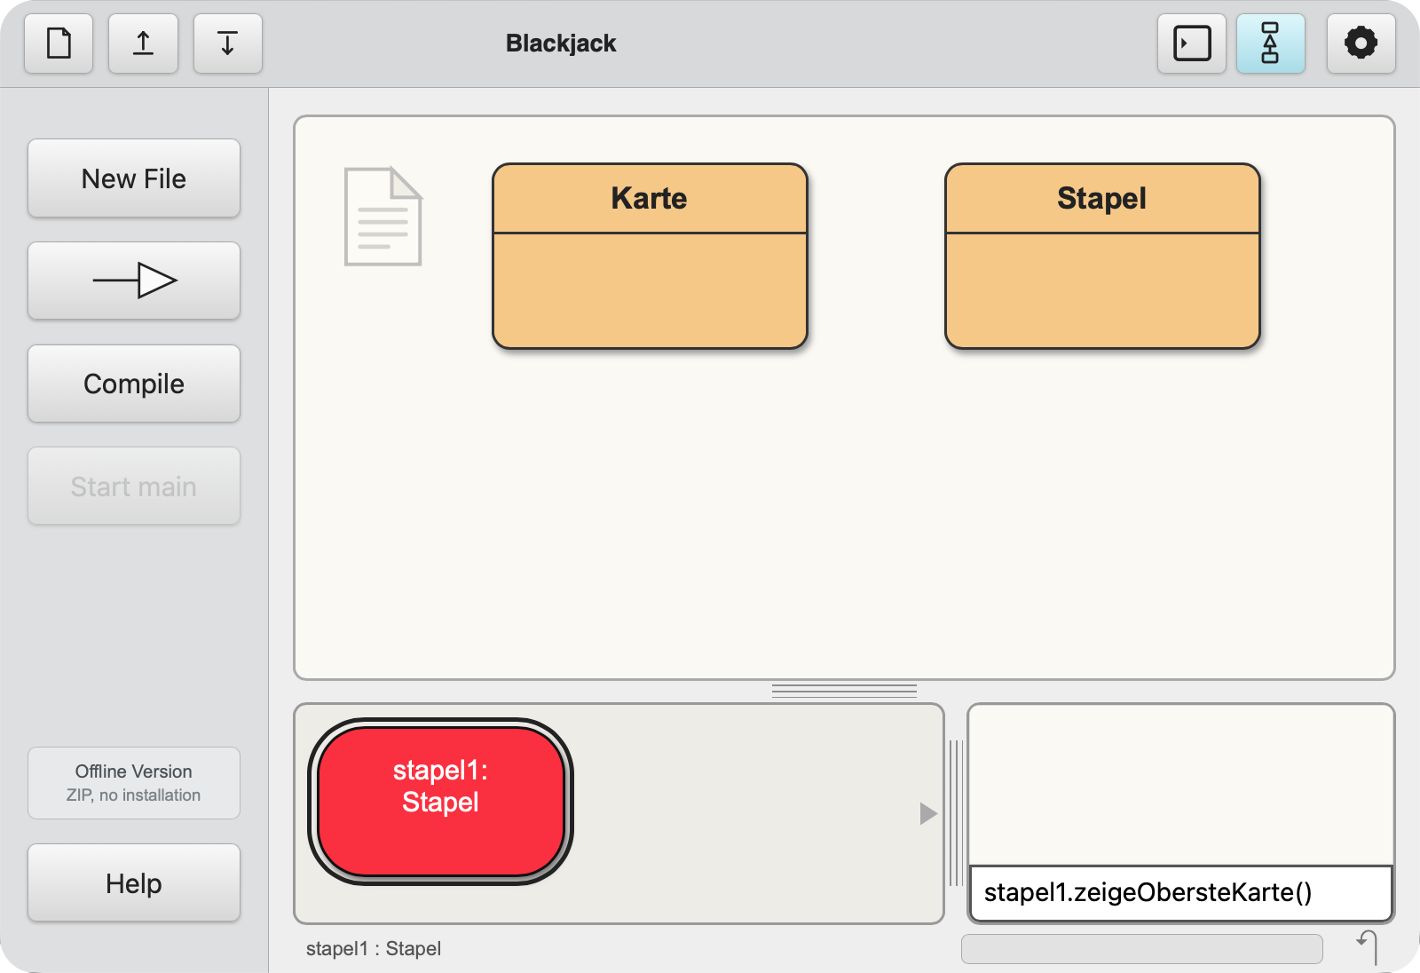1420x973 pixels.
Task: Click the document file icon in diagram
Action: [383, 217]
